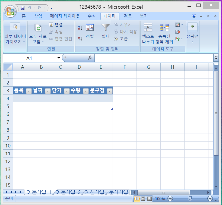Click the Filter (필터) funnel icon
Viewport: 222px width, 205px height.
(x=106, y=28)
